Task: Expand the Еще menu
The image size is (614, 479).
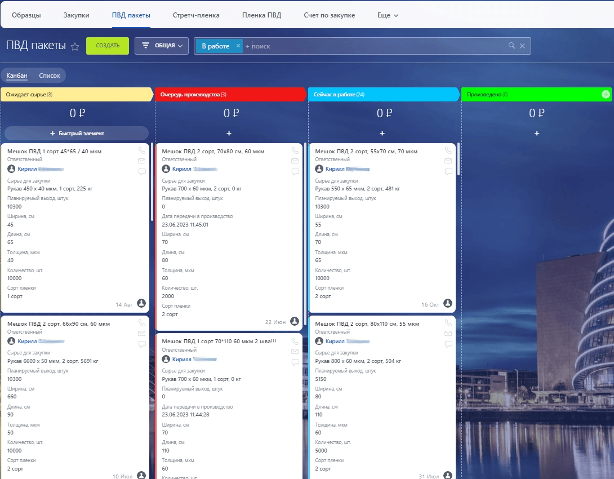Action: [388, 15]
